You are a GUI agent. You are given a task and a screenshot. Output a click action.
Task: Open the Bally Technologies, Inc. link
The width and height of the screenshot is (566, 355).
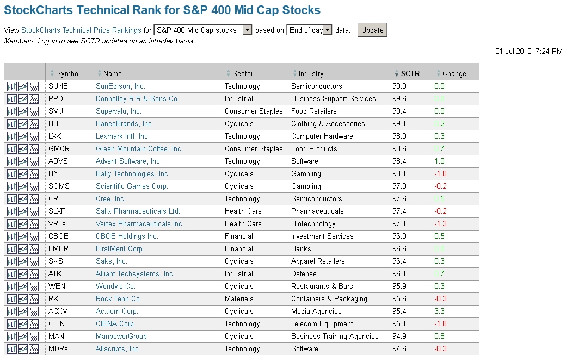pyautogui.click(x=132, y=174)
